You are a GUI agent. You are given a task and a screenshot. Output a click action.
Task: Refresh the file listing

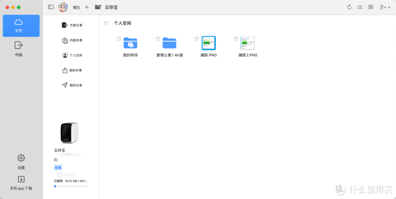tap(349, 7)
